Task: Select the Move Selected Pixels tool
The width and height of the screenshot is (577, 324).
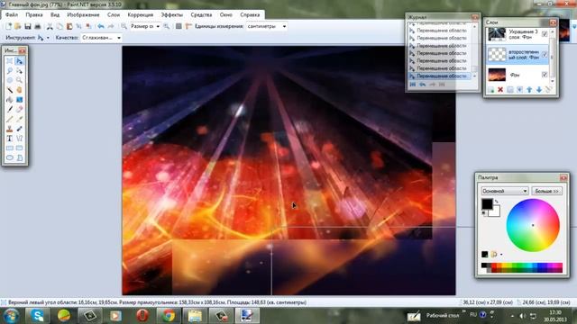Action: click(19, 61)
